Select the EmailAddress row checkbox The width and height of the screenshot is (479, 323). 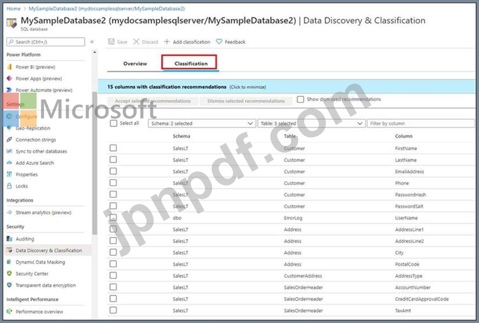click(x=113, y=171)
